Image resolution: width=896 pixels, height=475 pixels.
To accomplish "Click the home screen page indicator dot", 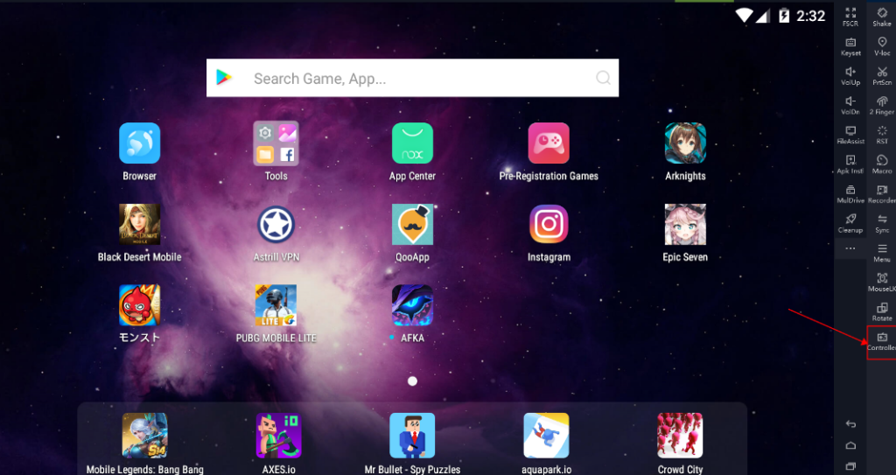I will pos(412,381).
